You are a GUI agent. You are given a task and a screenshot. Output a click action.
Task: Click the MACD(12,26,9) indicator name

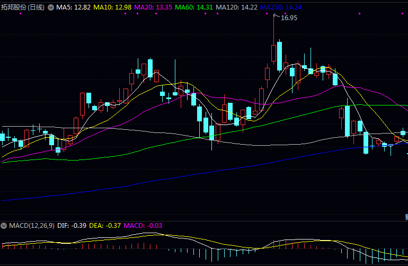pyautogui.click(x=32, y=225)
